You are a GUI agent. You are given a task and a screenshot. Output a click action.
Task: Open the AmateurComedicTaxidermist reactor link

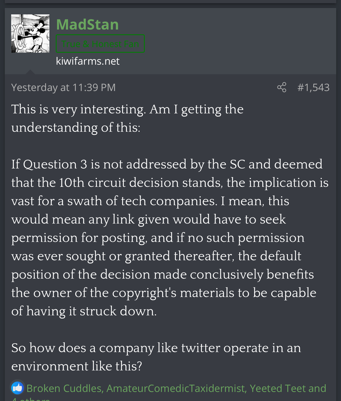[x=175, y=388]
